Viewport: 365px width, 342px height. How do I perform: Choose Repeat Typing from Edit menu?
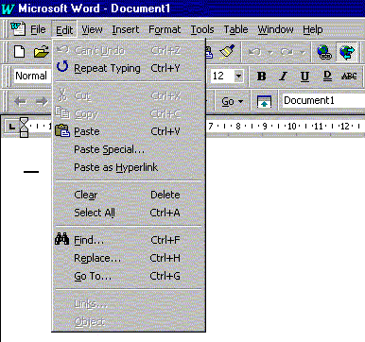pyautogui.click(x=129, y=68)
